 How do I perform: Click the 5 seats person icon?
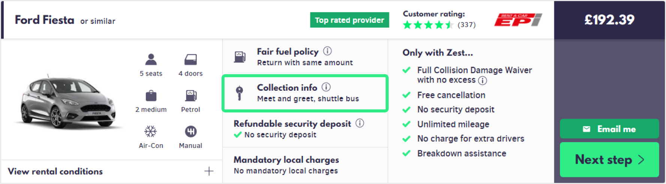[x=151, y=59]
